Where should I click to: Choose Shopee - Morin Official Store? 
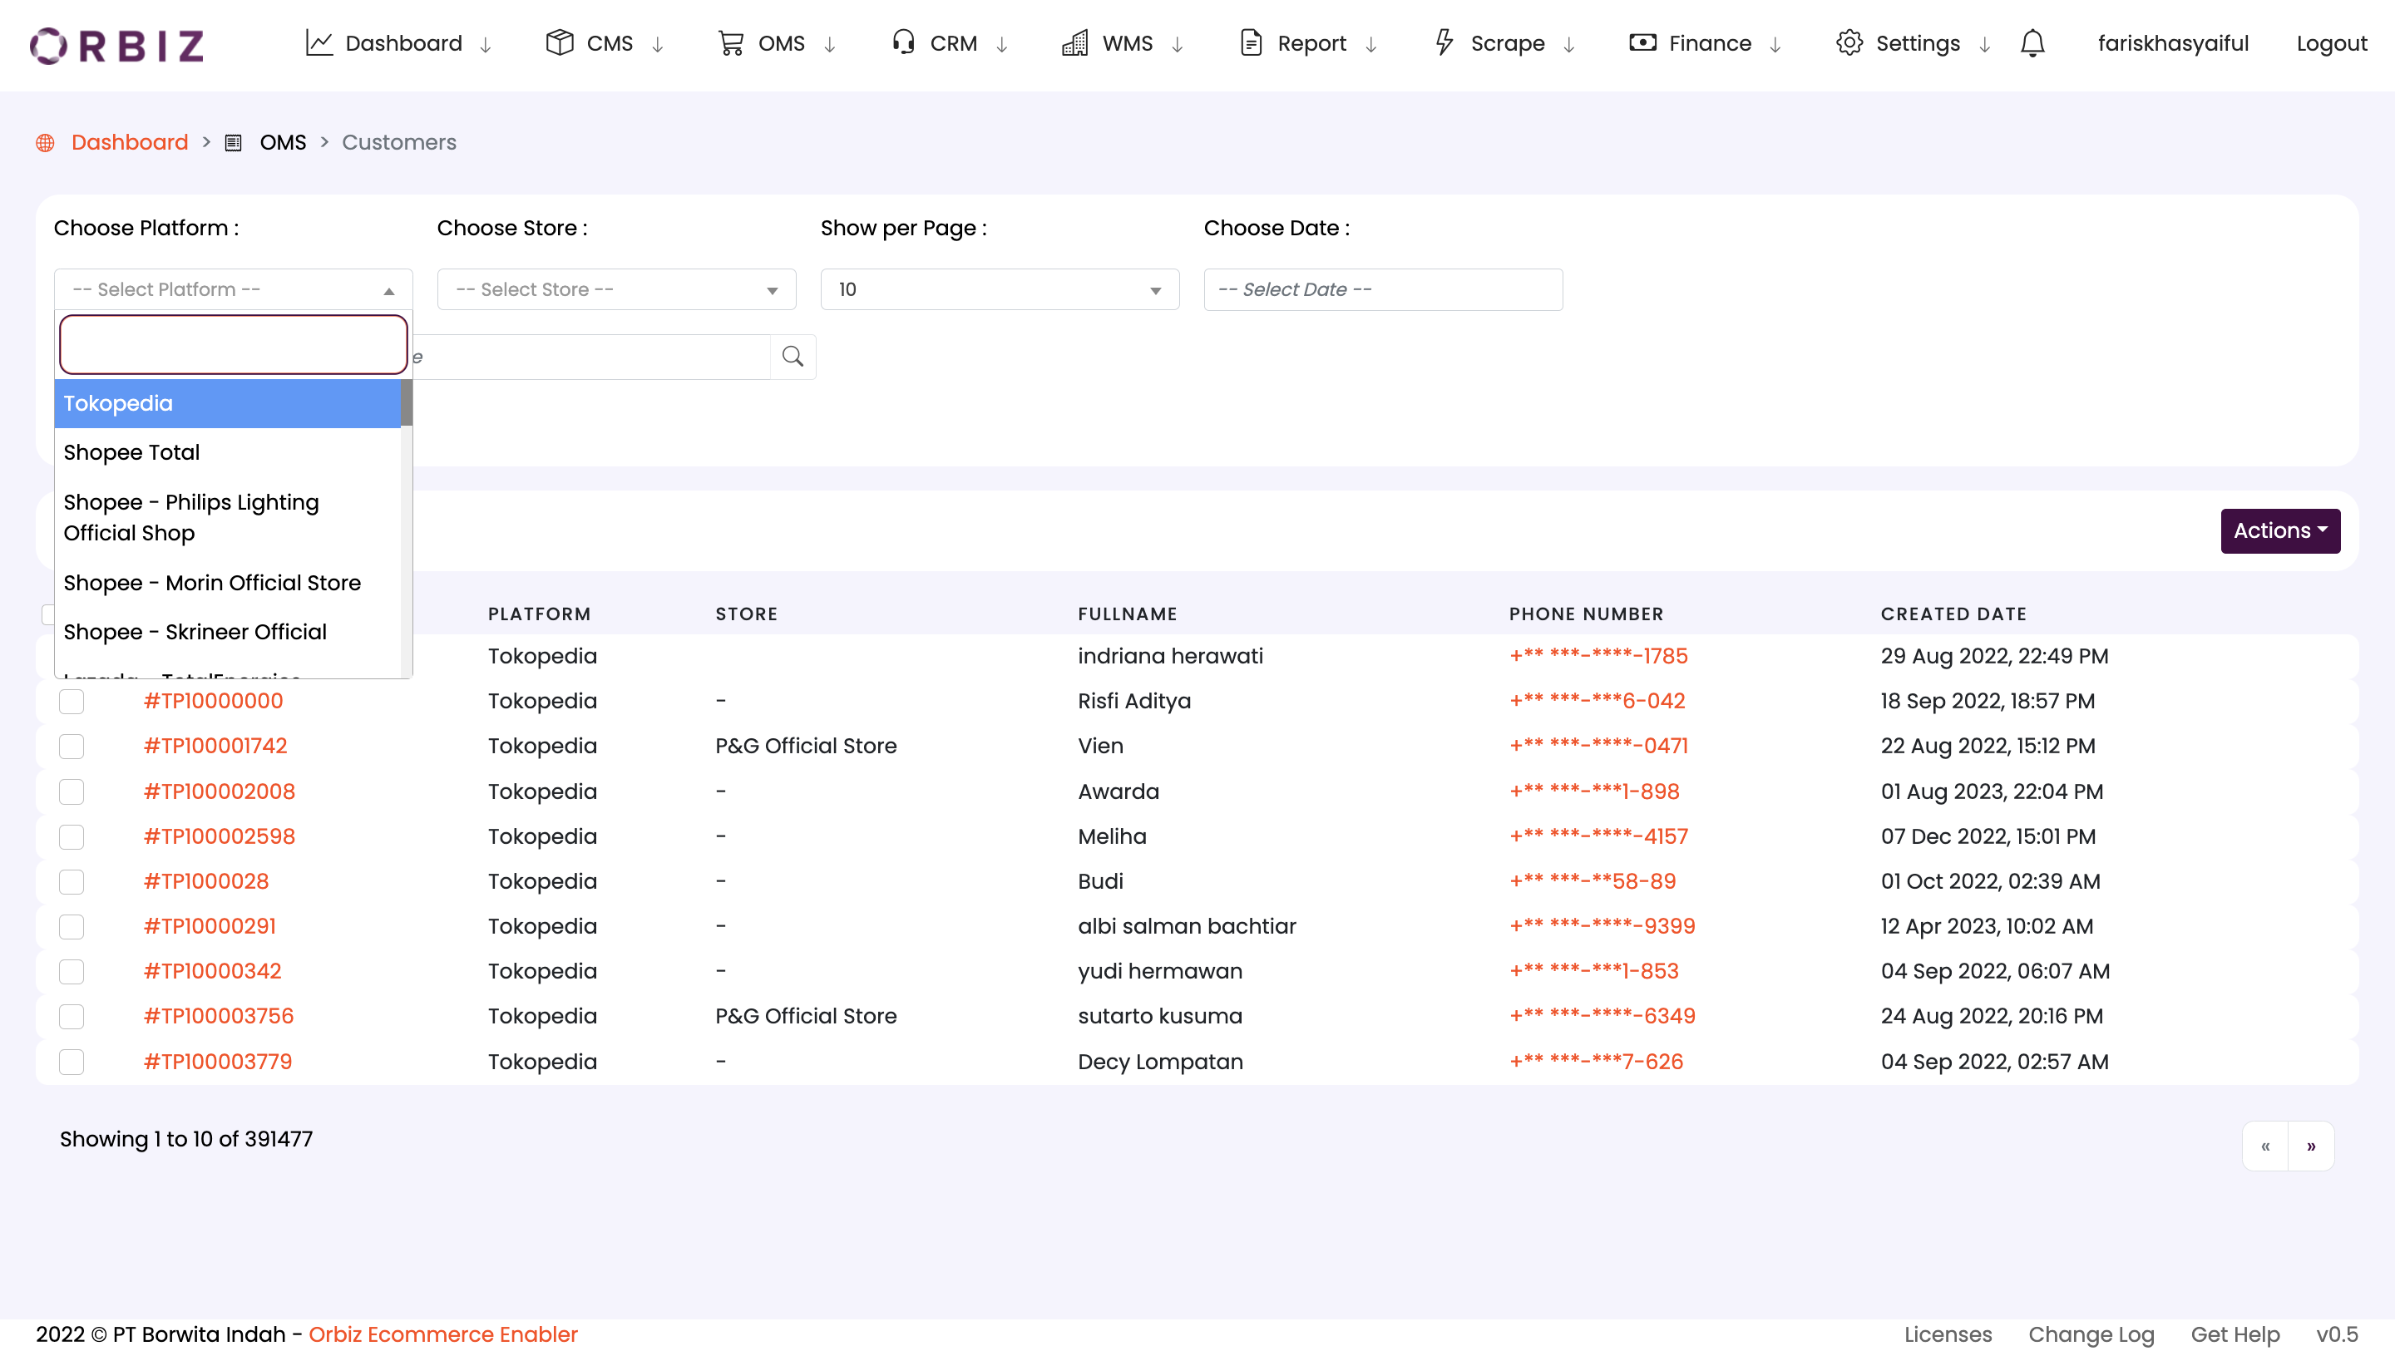point(228,583)
